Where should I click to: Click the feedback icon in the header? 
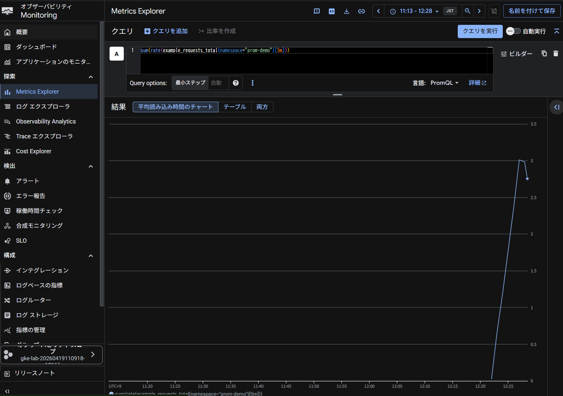pos(317,11)
